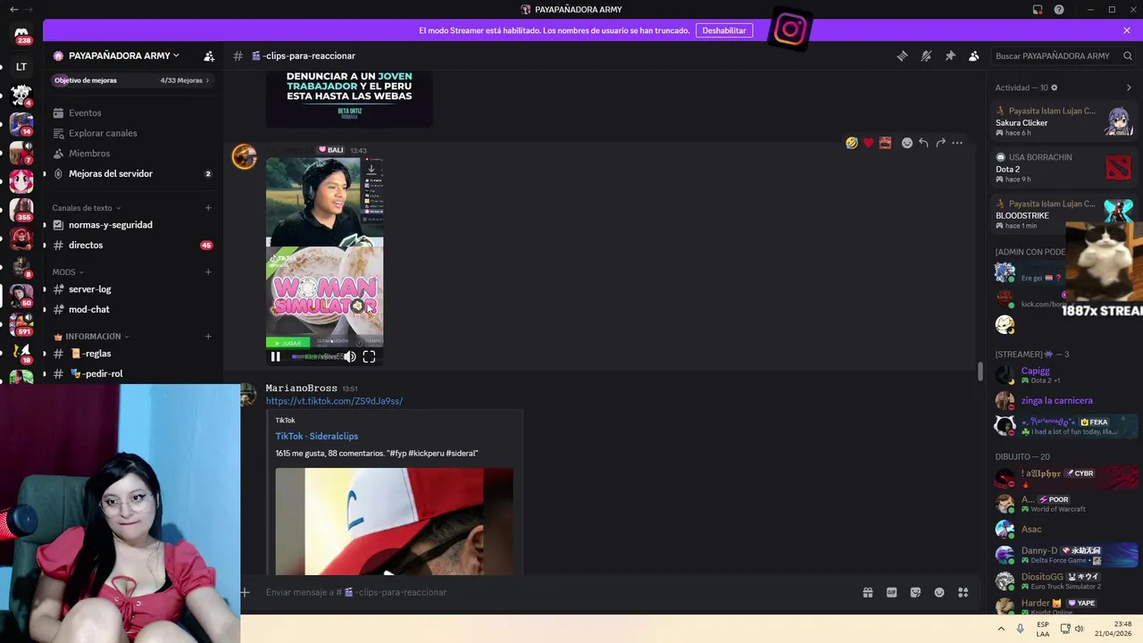Open Objetivo de mejoras boost bar
Image resolution: width=1143 pixels, height=643 pixels.
[132, 80]
